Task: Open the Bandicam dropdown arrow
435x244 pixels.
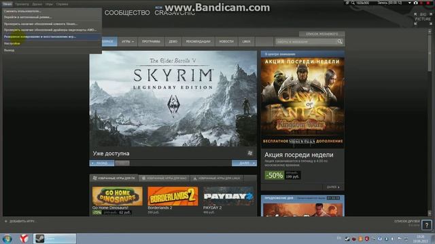Action: 409,3
